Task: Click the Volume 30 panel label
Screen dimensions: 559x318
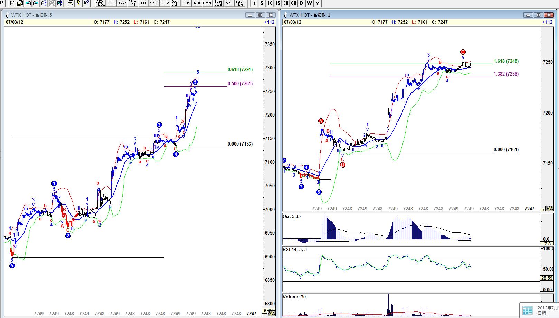Action: point(294,297)
